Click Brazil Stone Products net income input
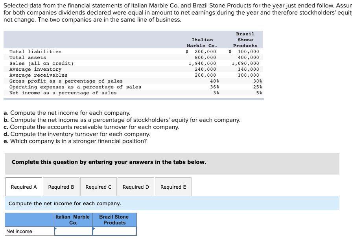Image resolution: width=352 pixels, height=239 pixels. click(x=115, y=231)
